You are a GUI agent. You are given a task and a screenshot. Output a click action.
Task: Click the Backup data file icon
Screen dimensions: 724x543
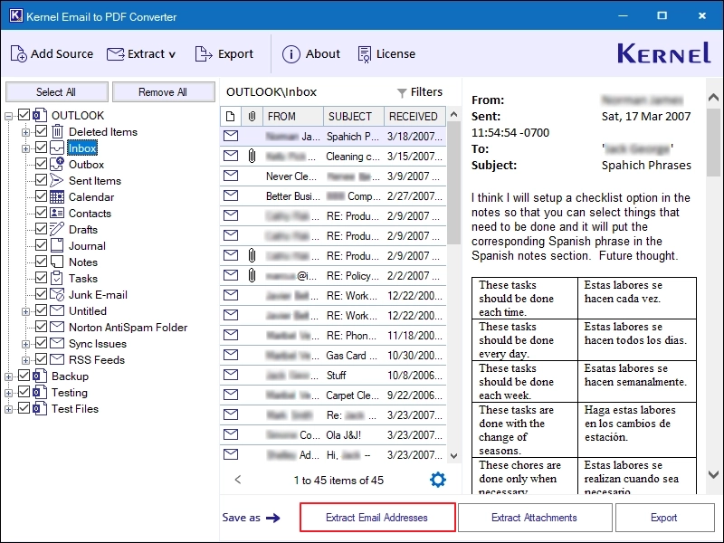pos(40,376)
